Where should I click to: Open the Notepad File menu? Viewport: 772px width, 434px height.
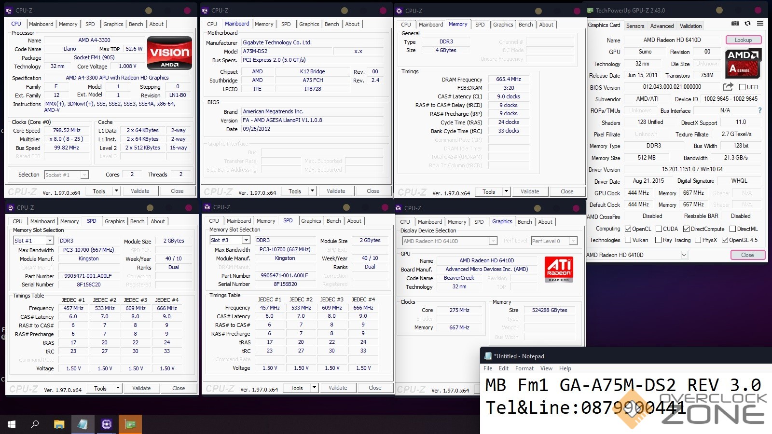click(488, 368)
